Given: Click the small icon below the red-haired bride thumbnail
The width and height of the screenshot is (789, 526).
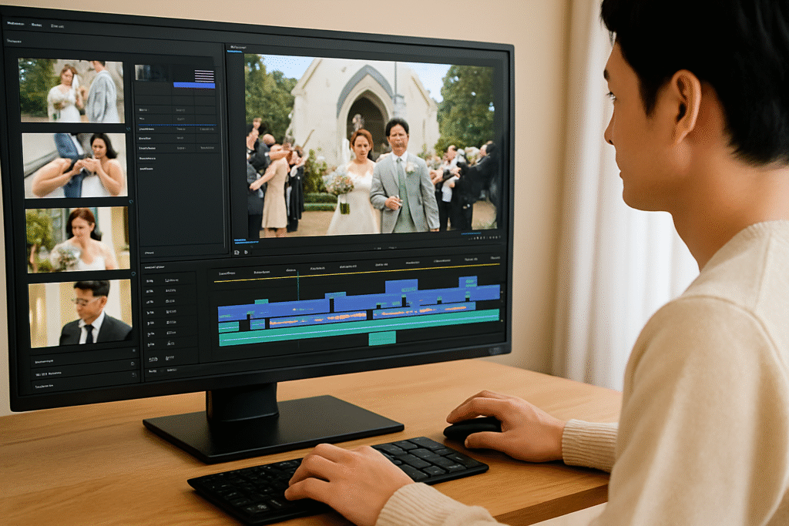Looking at the screenshot, I should [x=133, y=274].
